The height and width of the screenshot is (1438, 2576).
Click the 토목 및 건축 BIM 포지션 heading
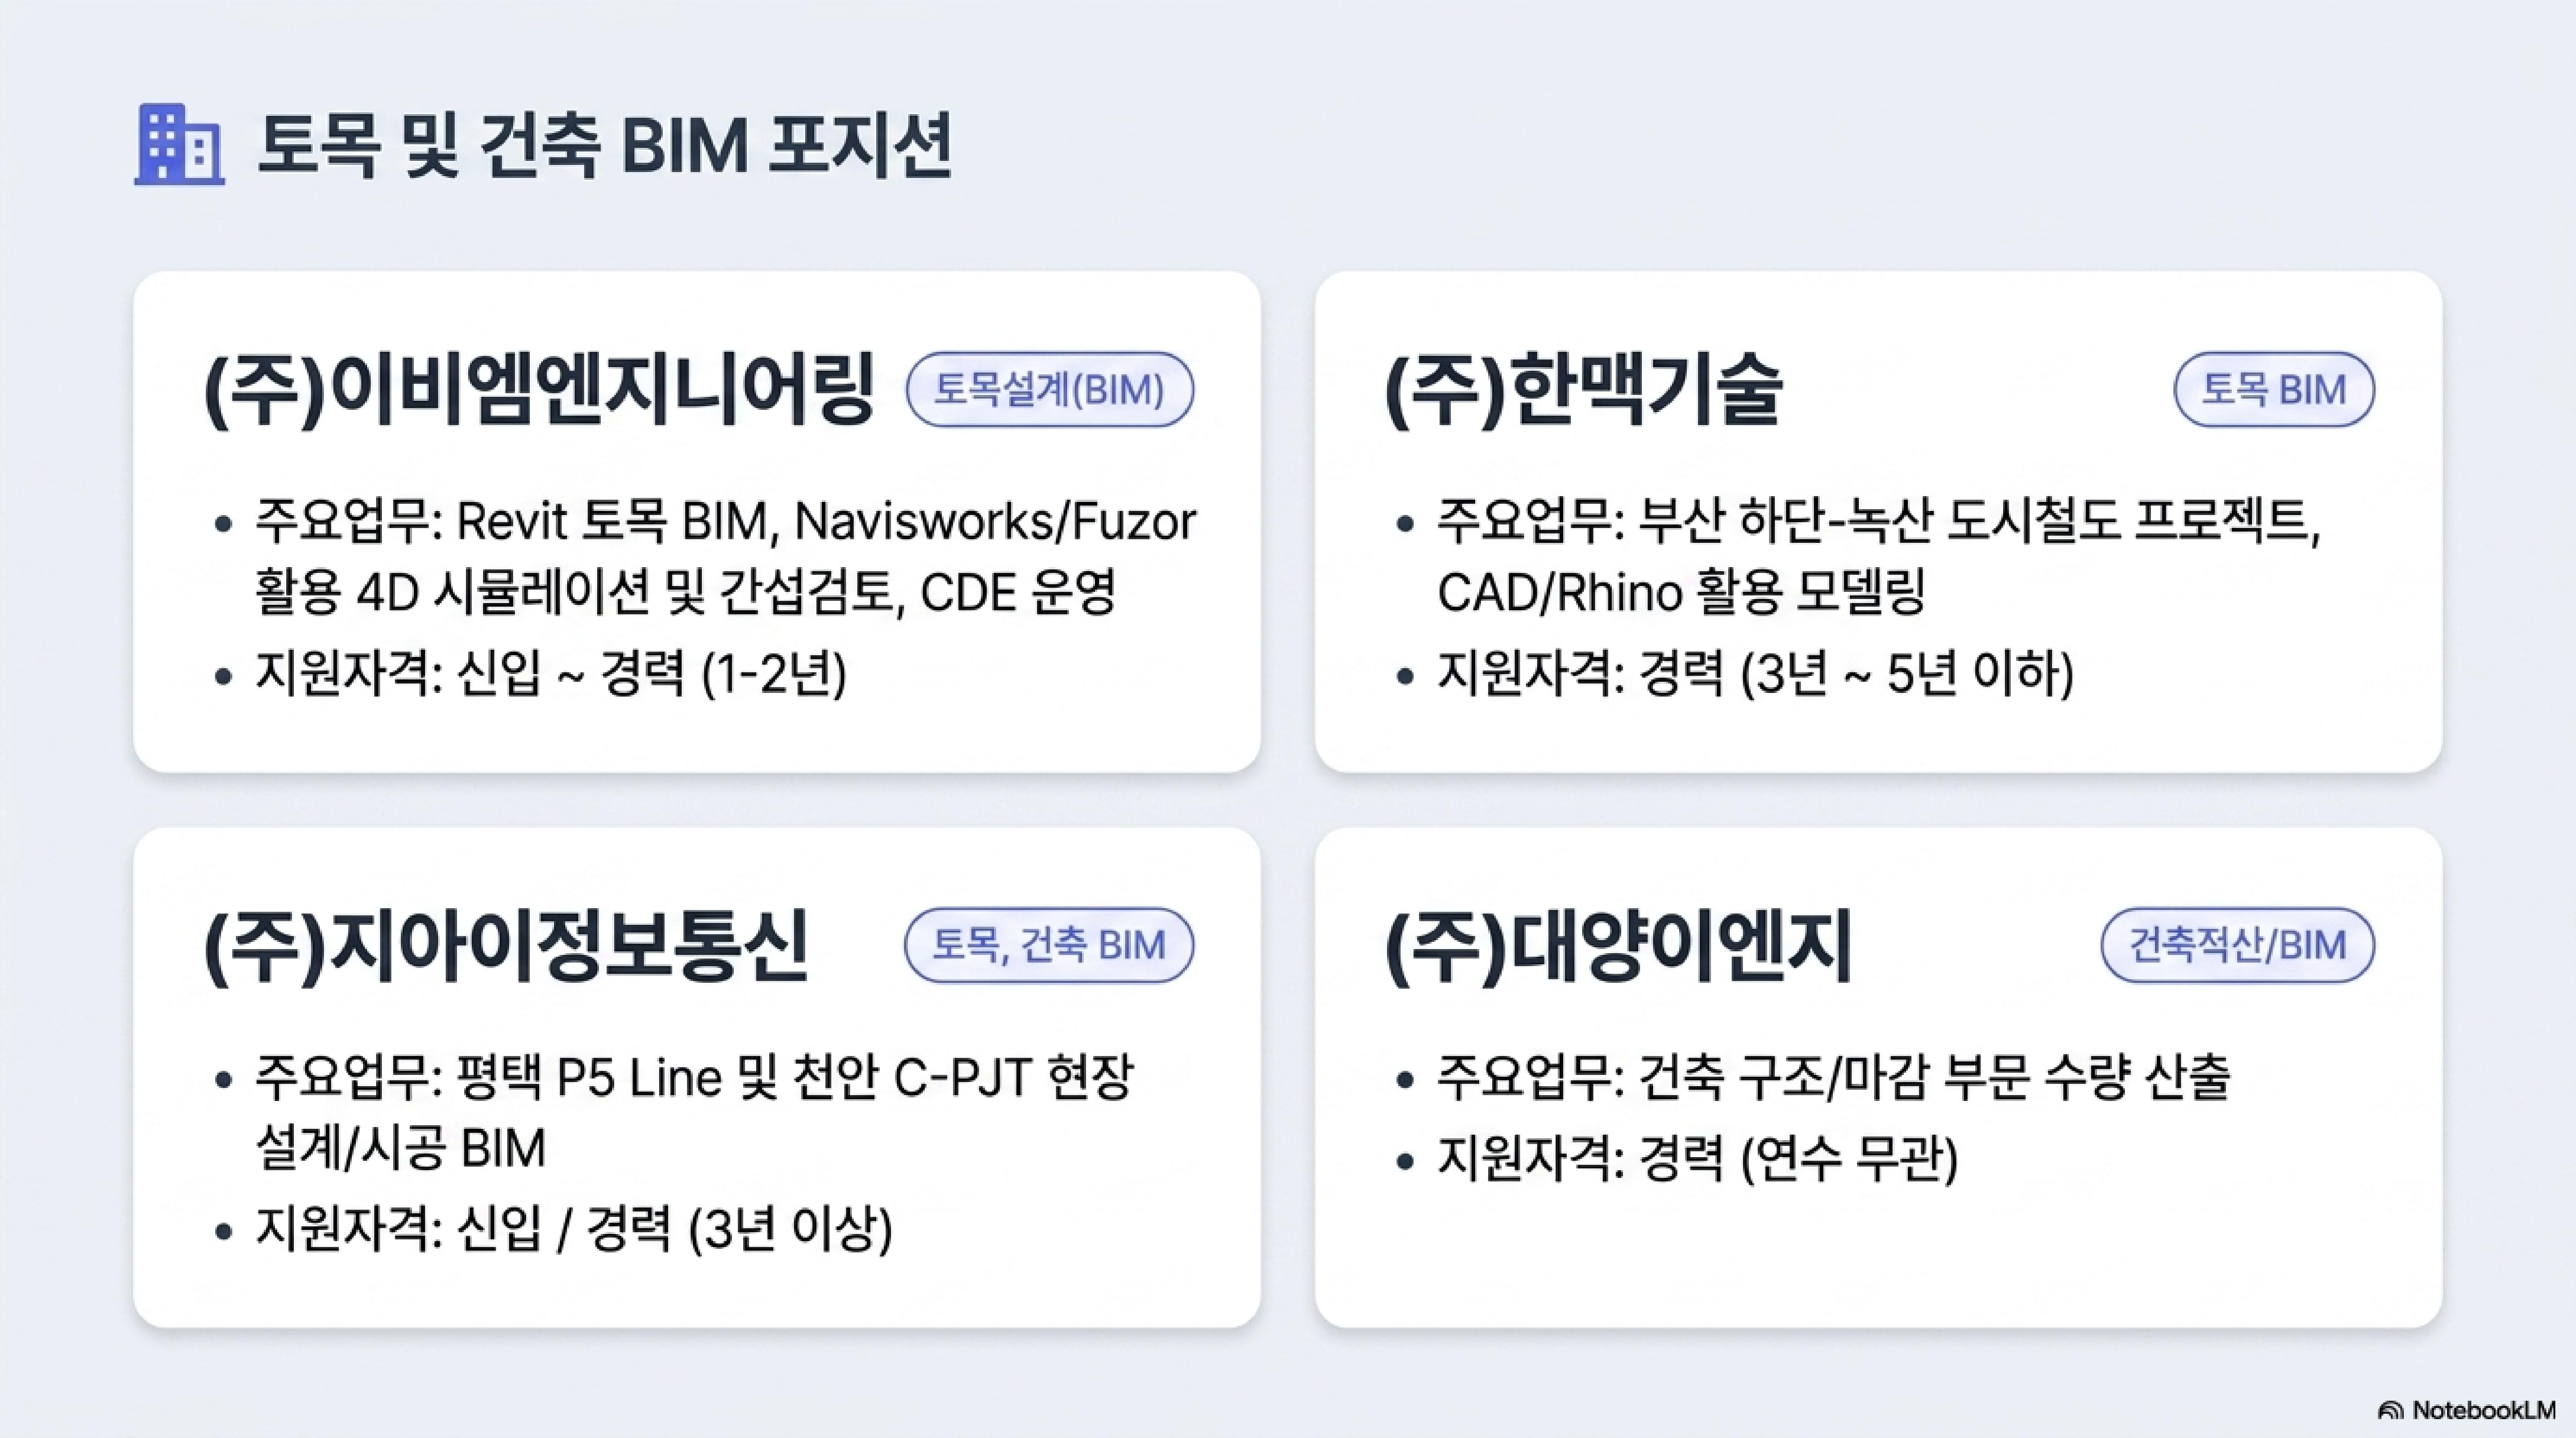click(605, 146)
